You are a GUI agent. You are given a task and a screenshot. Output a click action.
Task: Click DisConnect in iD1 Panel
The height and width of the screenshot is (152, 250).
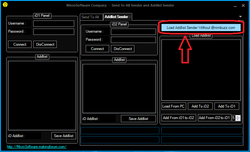pos(45,44)
